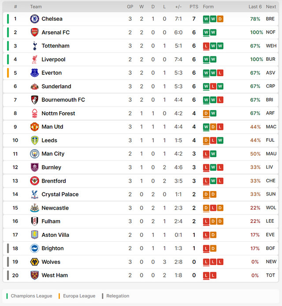Open the Crystal Palace team link

60,194
